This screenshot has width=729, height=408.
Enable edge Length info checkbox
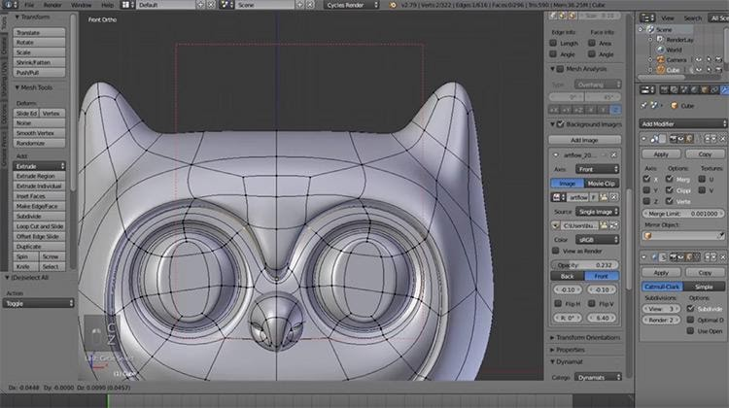pos(553,43)
